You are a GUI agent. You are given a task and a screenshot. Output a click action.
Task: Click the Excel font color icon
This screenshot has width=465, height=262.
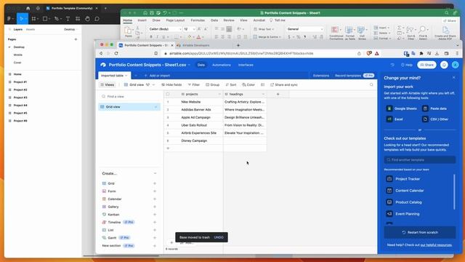pyautogui.click(x=198, y=37)
